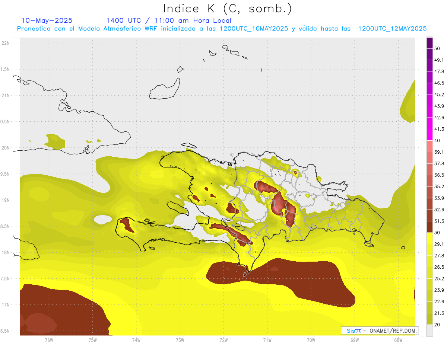Click the "26.5" legend value
Screen dimensions: 447x345
tap(439, 267)
